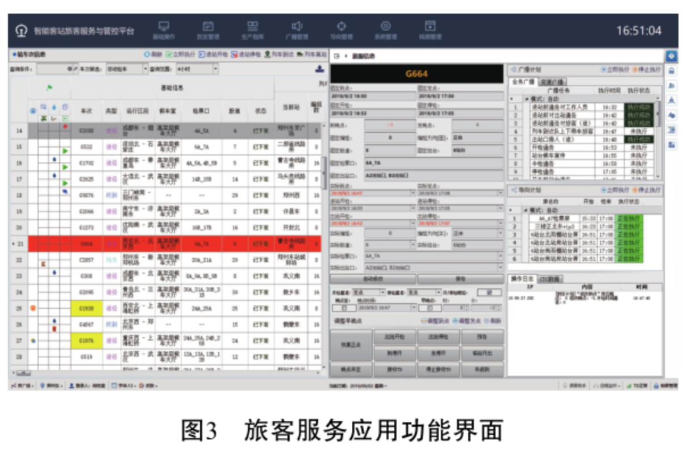This screenshot has height=453, width=687.
Task: Open the 车次筛选 dropdown
Action: click(x=145, y=69)
